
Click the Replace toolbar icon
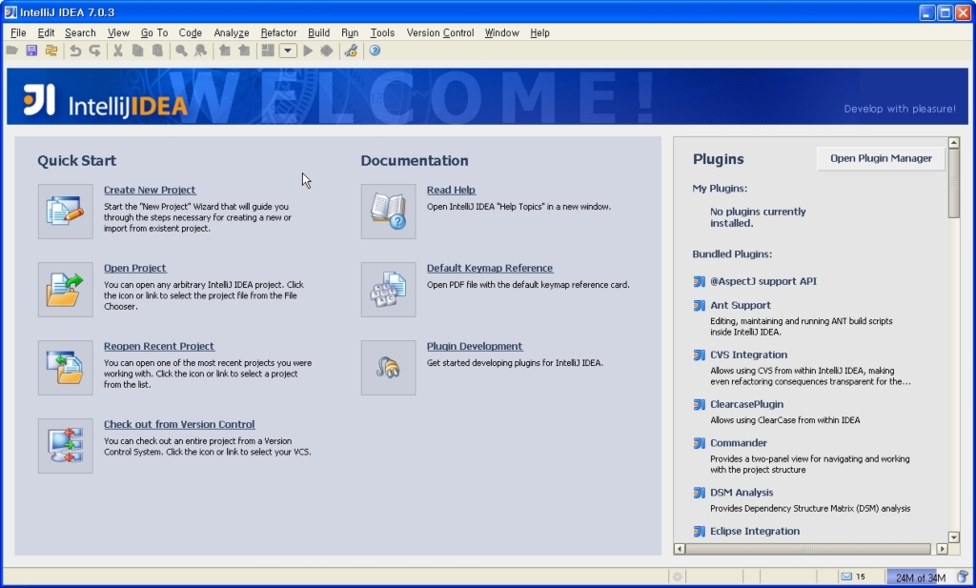200,51
